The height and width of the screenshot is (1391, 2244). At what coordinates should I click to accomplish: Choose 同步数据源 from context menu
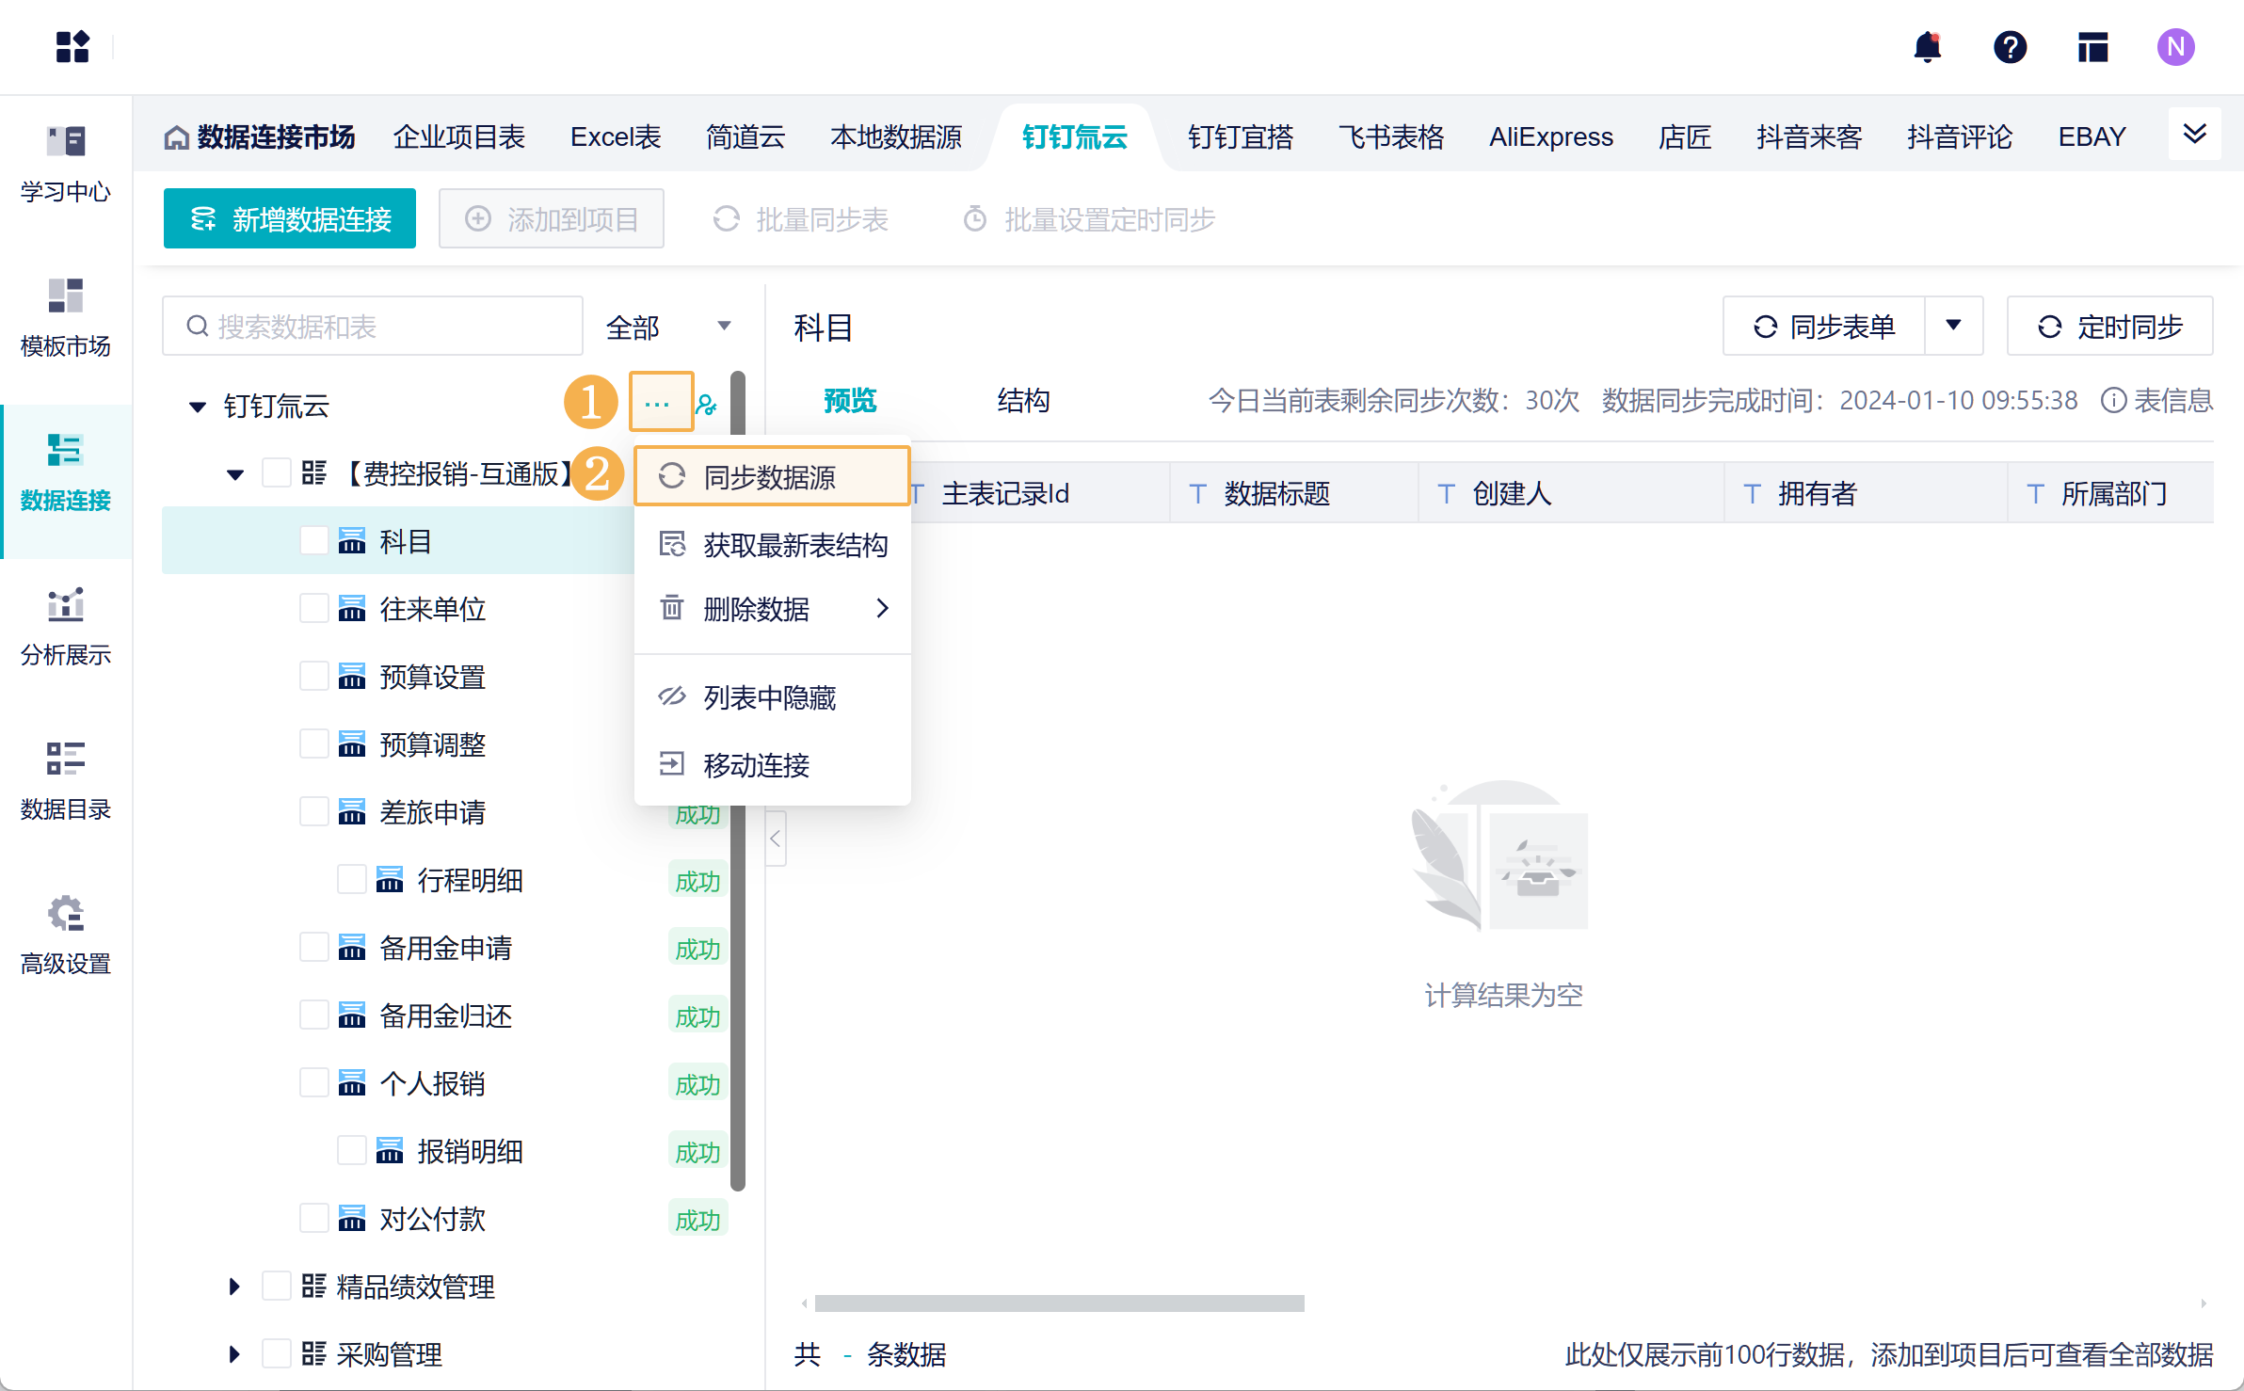coord(771,477)
